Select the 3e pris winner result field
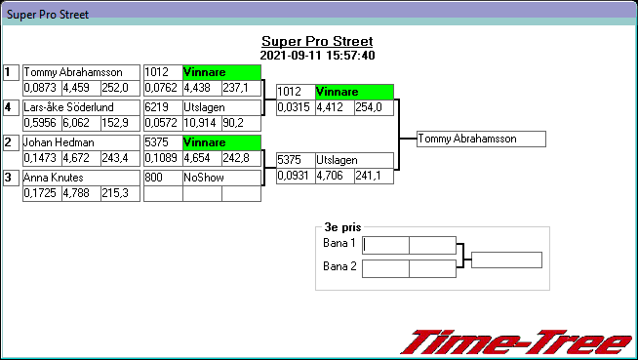Viewport: 638px width, 360px height. pos(506,260)
